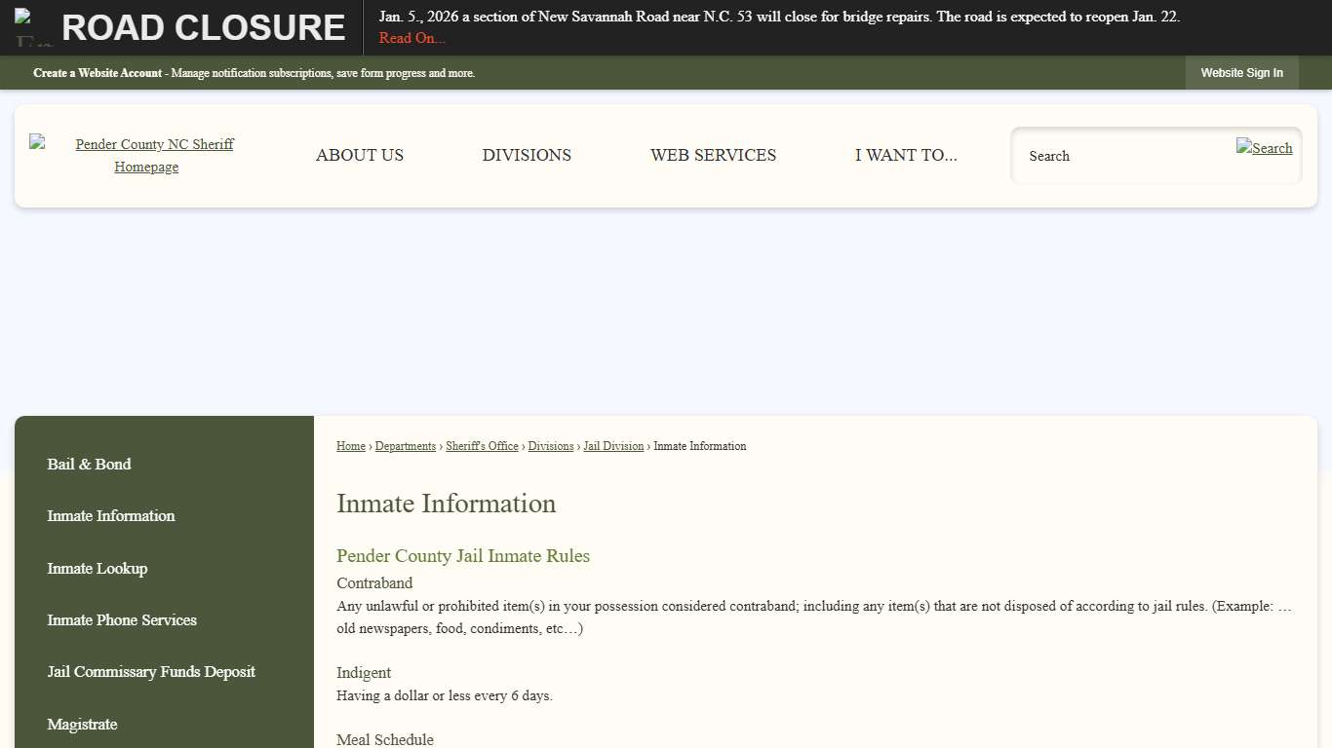Click inside the Search input field
Screen dimensions: 1332x748
pos(1121,156)
